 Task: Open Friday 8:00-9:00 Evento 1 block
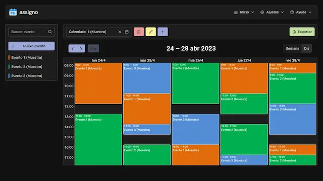pos(293,68)
